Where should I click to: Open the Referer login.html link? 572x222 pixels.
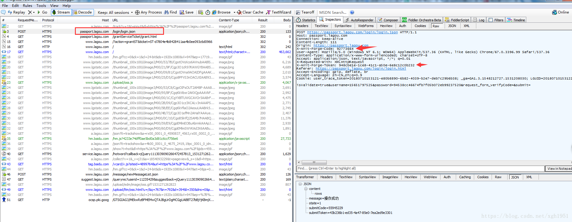(361, 68)
